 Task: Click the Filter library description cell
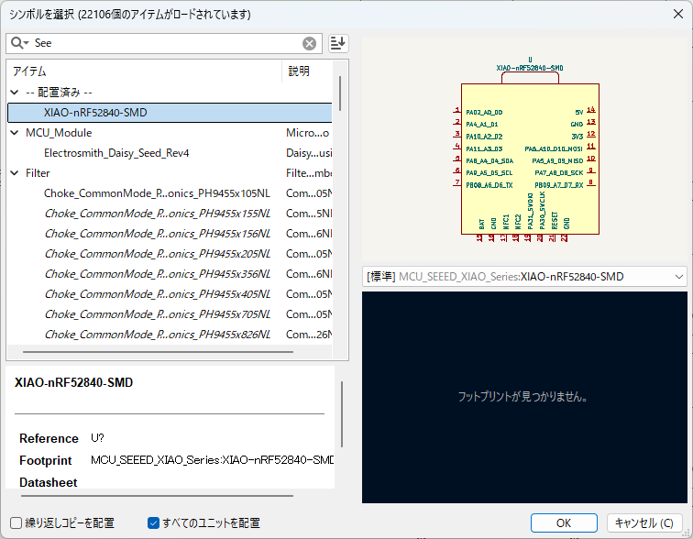pyautogui.click(x=309, y=172)
